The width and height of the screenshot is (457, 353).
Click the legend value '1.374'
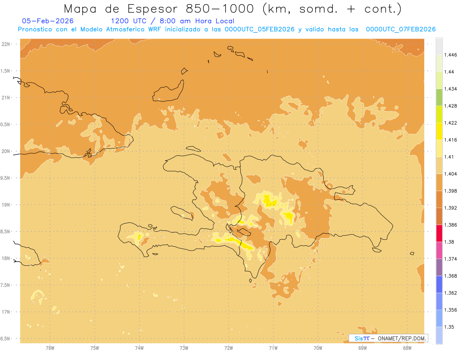451,259
